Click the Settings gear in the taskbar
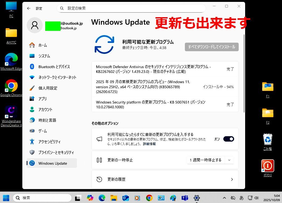Image resolution: width=282 pixels, height=203 pixels. (197, 198)
